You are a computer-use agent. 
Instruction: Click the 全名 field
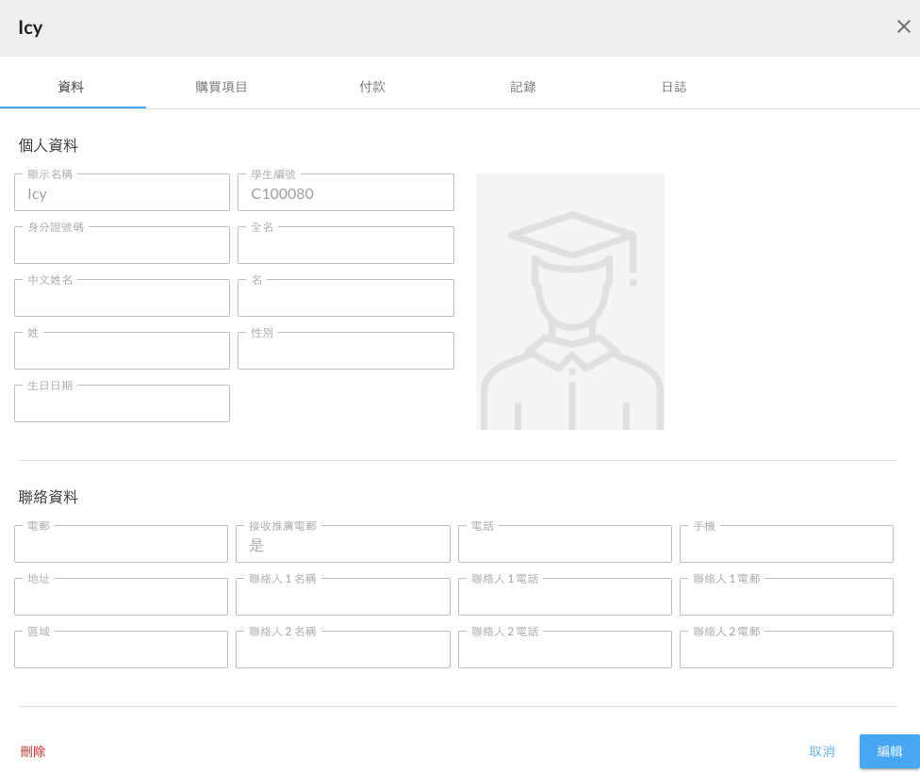coord(346,245)
